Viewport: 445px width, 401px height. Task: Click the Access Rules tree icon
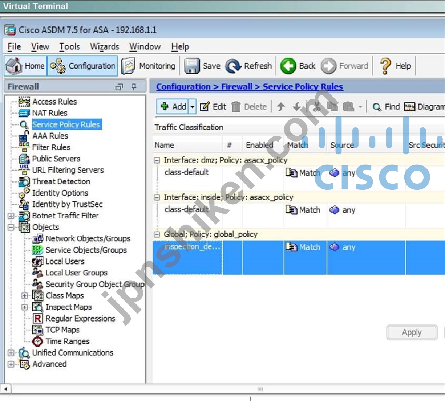tap(24, 101)
